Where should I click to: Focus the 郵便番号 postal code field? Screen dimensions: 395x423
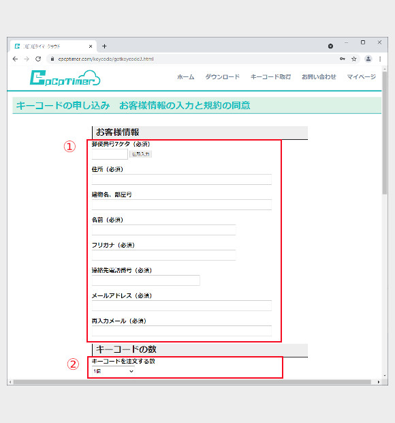[110, 154]
